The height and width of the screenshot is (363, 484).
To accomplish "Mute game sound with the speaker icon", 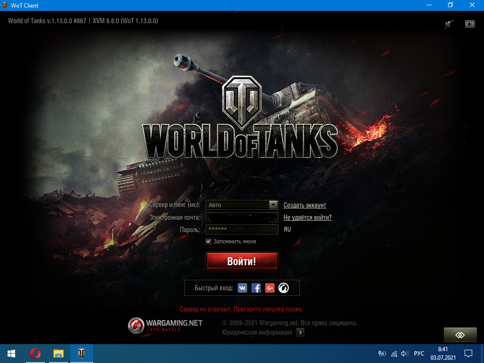I will point(449,24).
